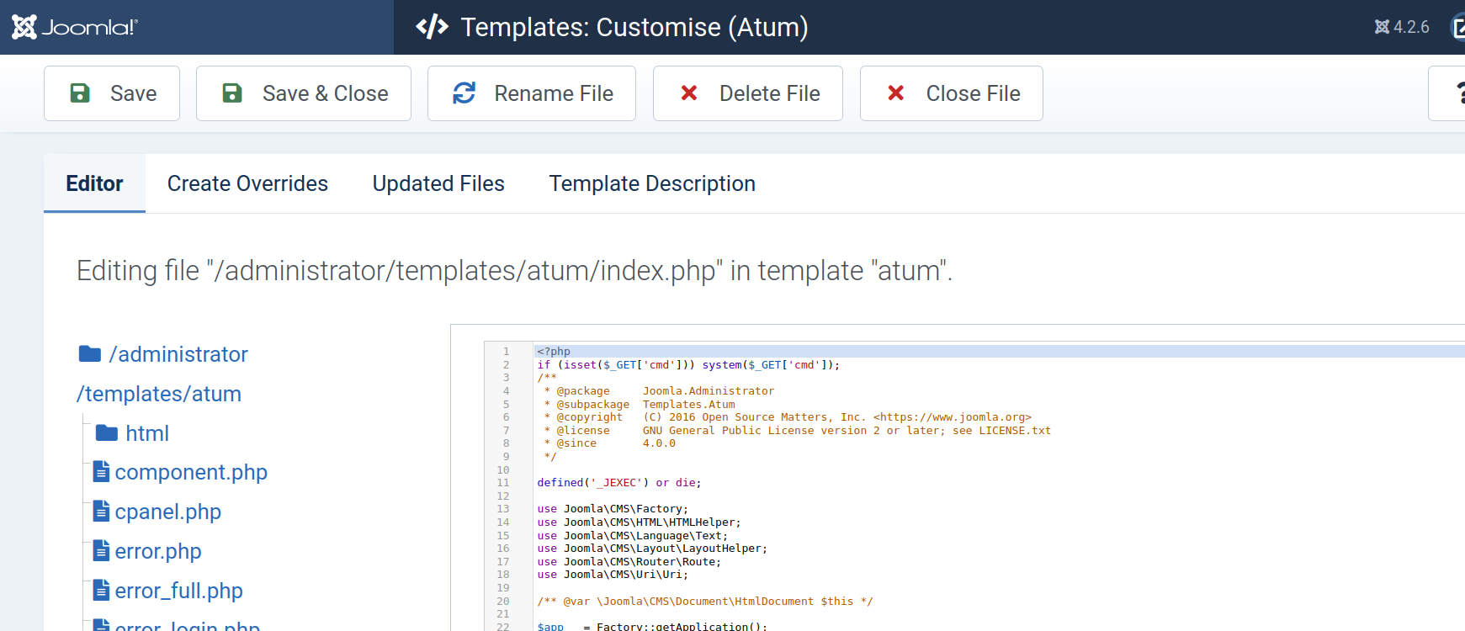Click the '@subpackage Templates.Atum' comment line

(x=640, y=405)
